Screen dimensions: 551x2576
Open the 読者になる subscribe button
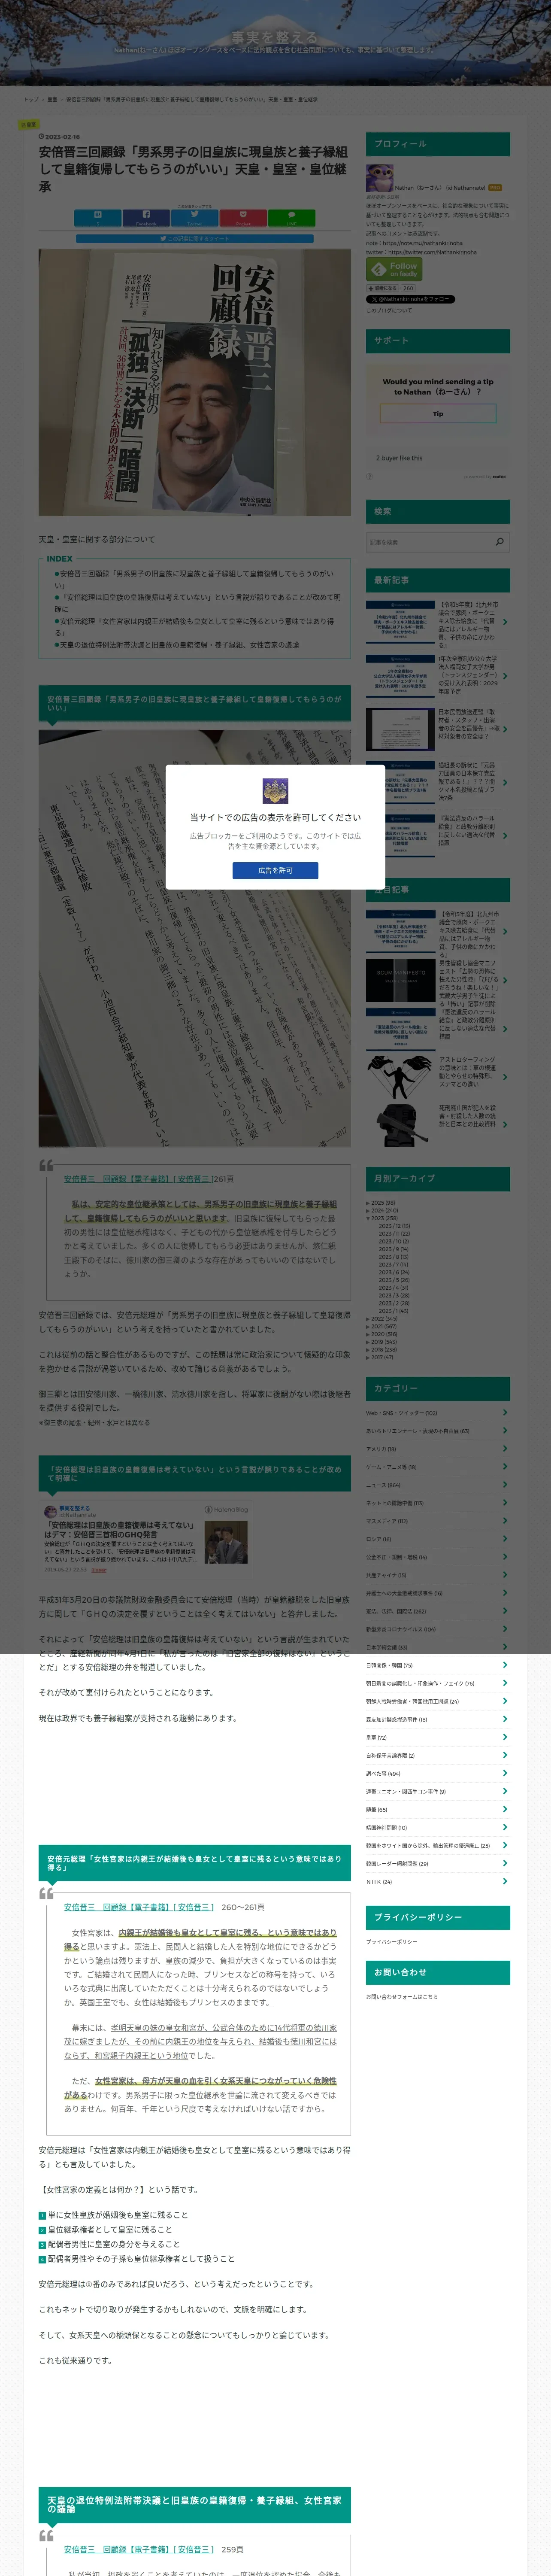pos(383,288)
